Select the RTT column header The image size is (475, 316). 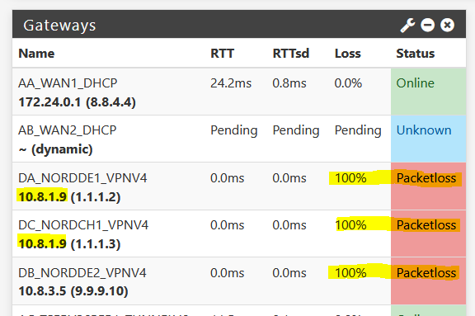[223, 54]
